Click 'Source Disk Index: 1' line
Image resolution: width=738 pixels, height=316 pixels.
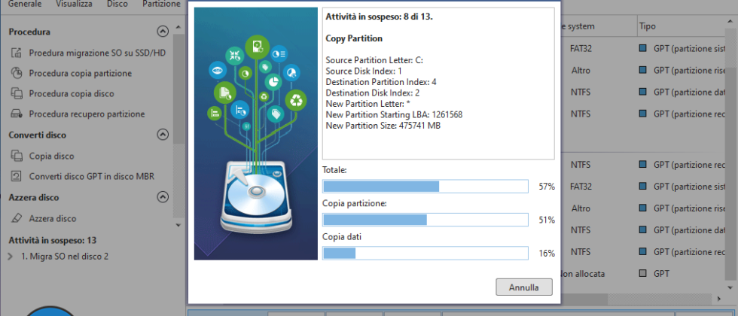click(x=363, y=71)
